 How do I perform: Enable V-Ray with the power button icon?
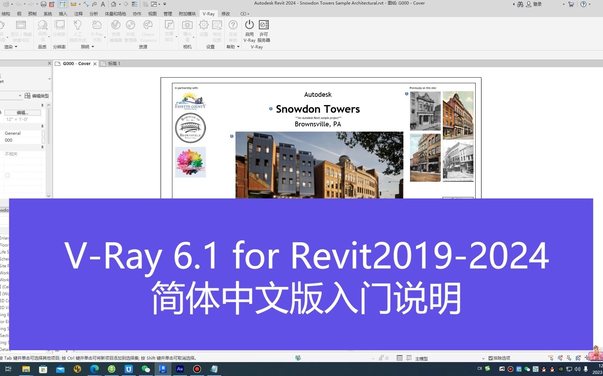tap(249, 25)
